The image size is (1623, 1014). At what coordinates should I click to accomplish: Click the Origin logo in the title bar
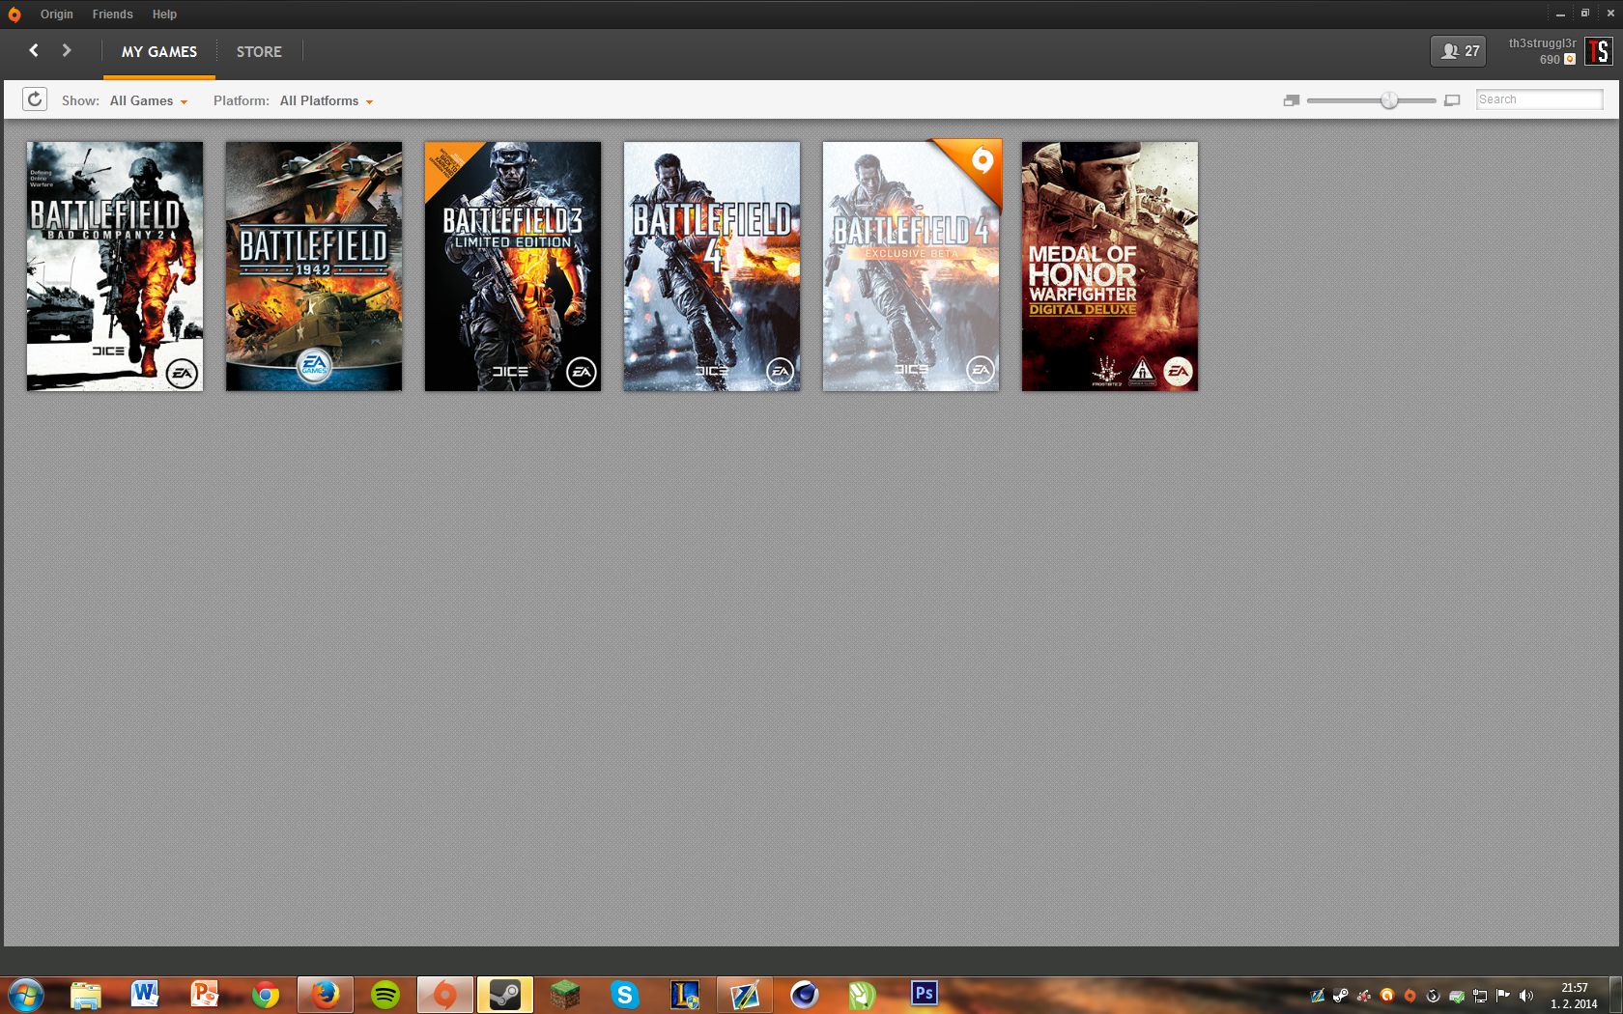click(x=14, y=14)
